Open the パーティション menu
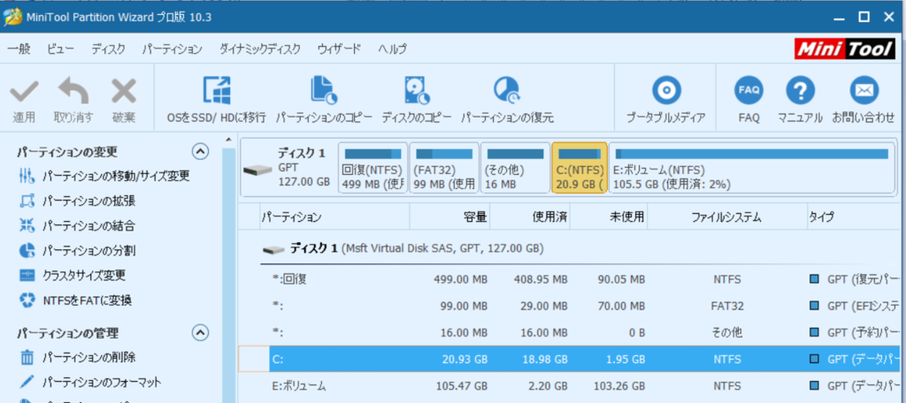The image size is (906, 403). (x=173, y=49)
